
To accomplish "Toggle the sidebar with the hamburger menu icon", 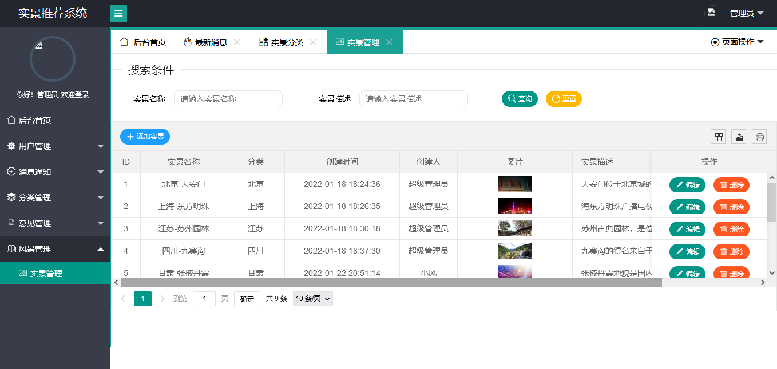I will (x=118, y=13).
